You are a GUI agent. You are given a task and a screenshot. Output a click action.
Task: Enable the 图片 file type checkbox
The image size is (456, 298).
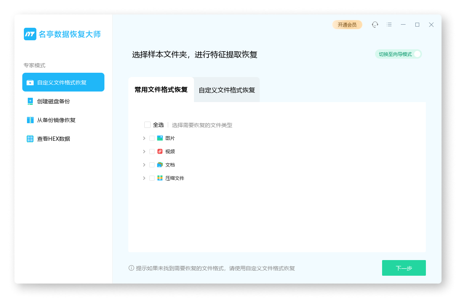(152, 138)
